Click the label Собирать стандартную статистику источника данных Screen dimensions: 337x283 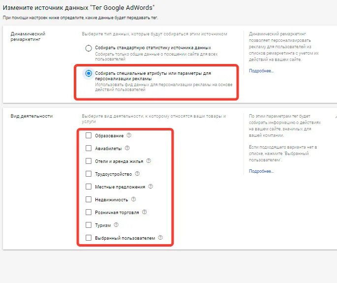[x=153, y=48]
